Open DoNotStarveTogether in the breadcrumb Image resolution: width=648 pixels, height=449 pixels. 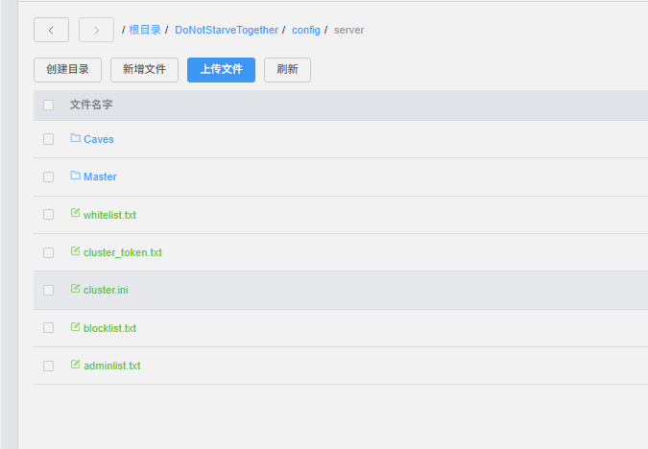[x=227, y=30]
